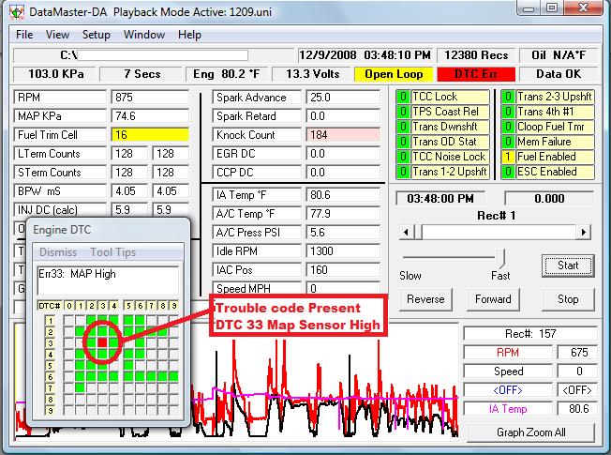Viewport: 611px width, 455px height.
Task: Click the red DTC 33 grid cell
Action: pos(103,343)
